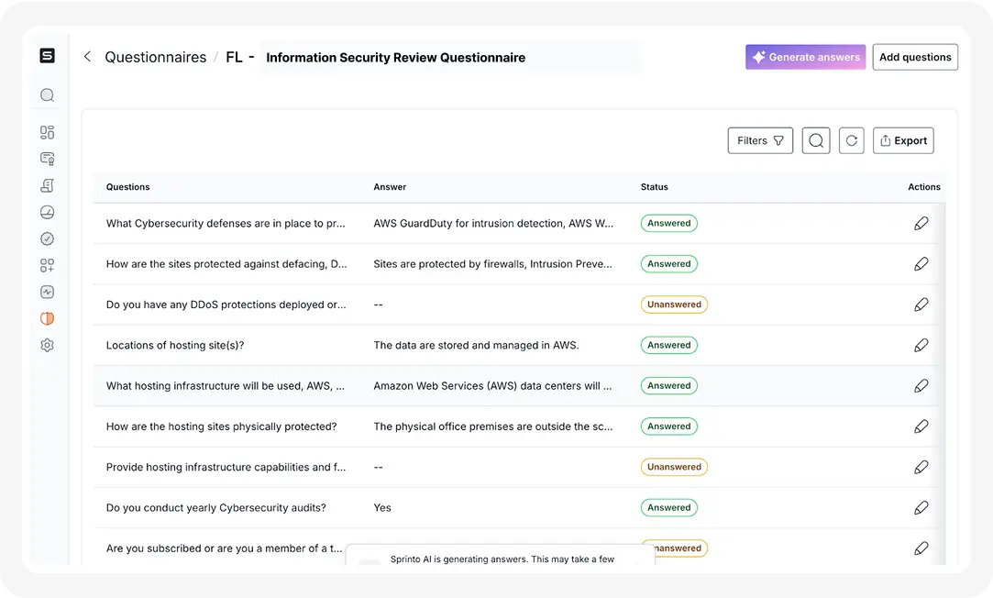This screenshot has width=993, height=598.
Task: Refresh the questionnaire table
Action: [851, 140]
